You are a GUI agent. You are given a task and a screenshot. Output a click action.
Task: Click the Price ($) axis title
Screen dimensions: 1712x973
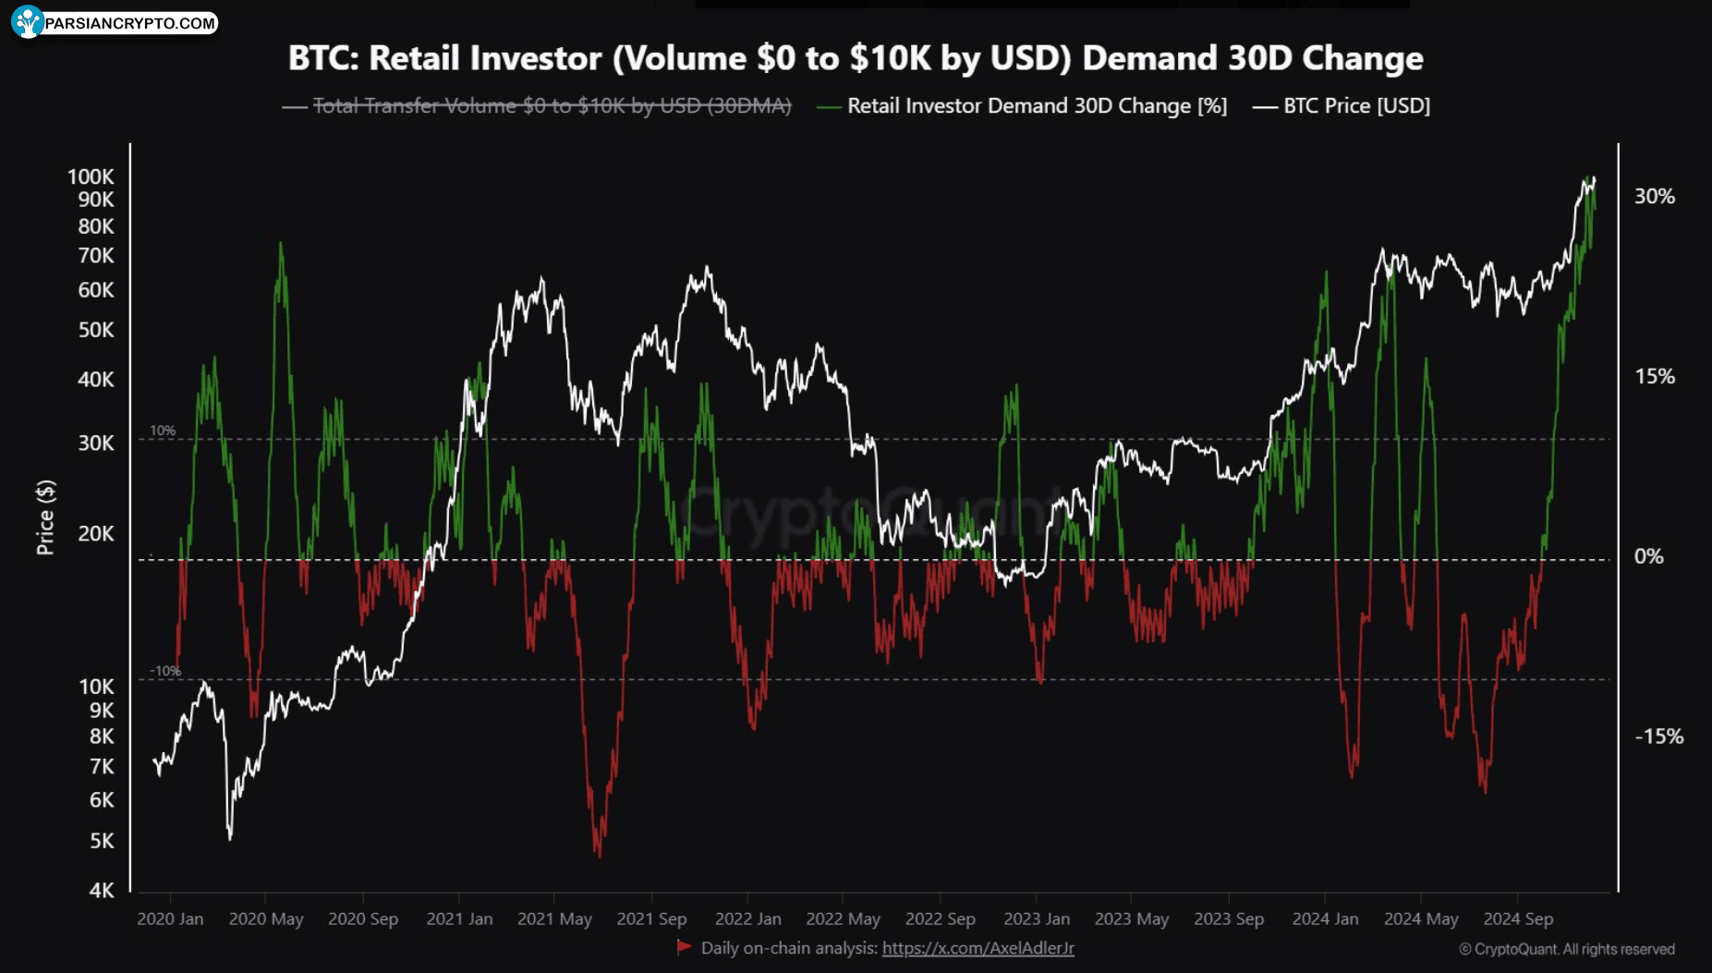[x=45, y=517]
